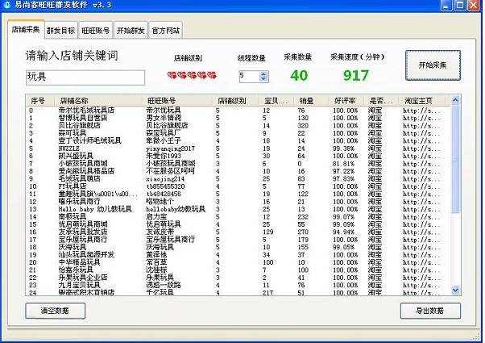The height and width of the screenshot is (343, 485).
Task: Click the list scrollbar down arrow
Action: tap(455, 290)
